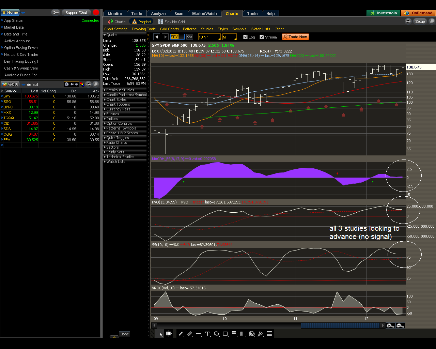This screenshot has height=349, width=436.
Task: Switch to the Monitor tab
Action: click(x=115, y=14)
